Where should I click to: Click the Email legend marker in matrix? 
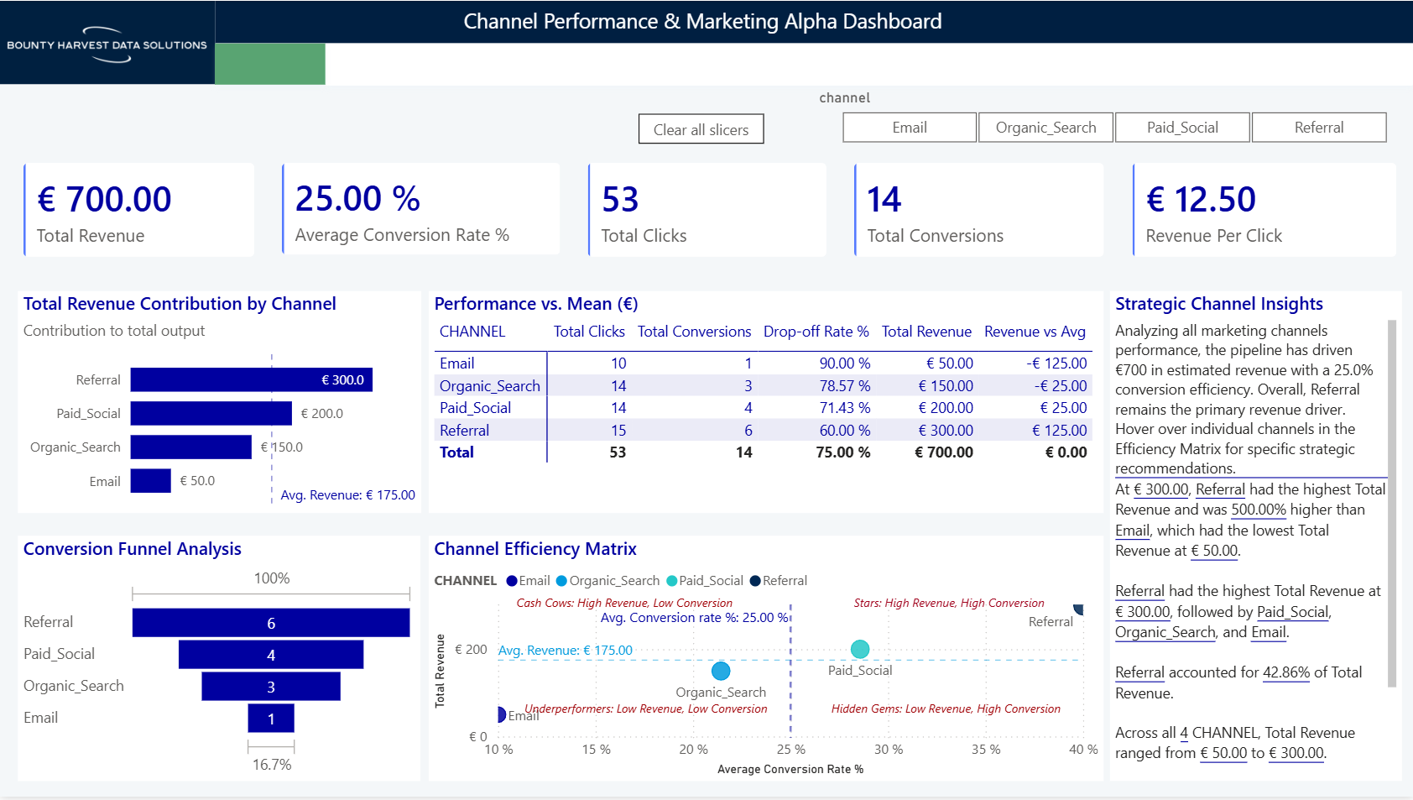pos(513,581)
